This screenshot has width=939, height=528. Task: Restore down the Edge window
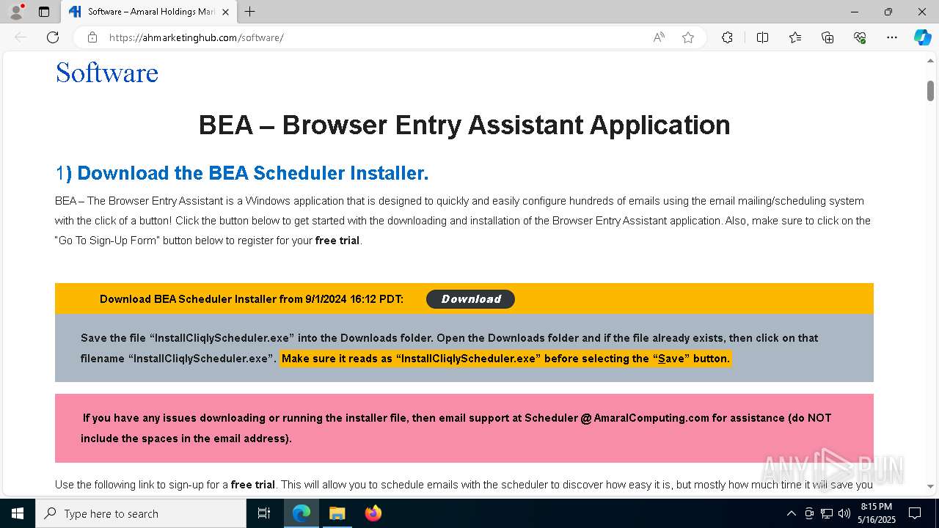888,12
